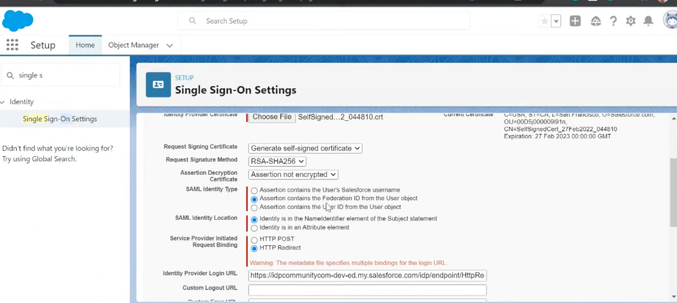Image resolution: width=677 pixels, height=303 pixels.
Task: Open Global Actions plus icon
Action: (x=575, y=21)
